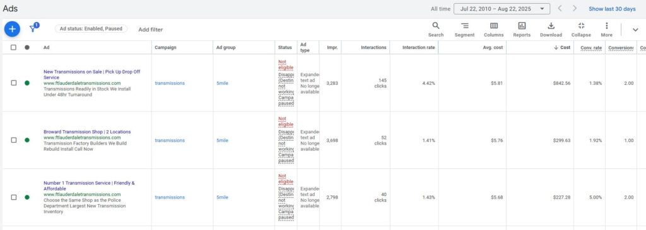Click the blue plus create ad button
This screenshot has width=646, height=230.
tap(12, 29)
